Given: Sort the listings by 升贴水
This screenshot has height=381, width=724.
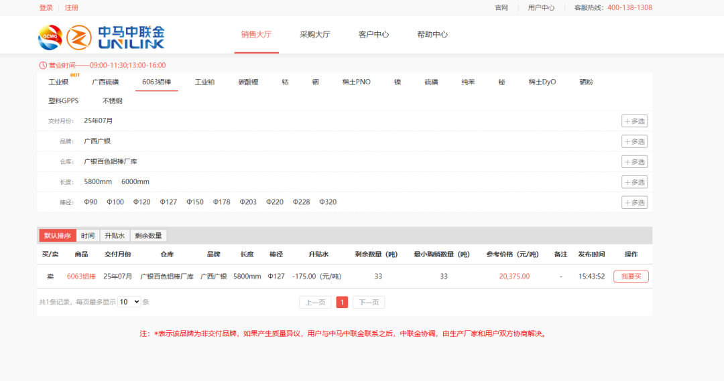Looking at the screenshot, I should (114, 236).
